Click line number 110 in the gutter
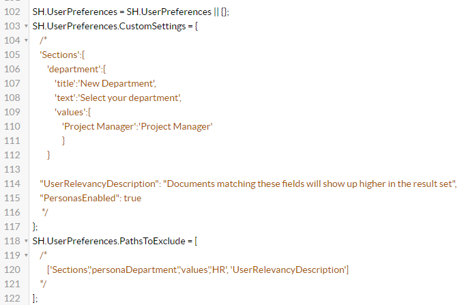 click(x=12, y=126)
